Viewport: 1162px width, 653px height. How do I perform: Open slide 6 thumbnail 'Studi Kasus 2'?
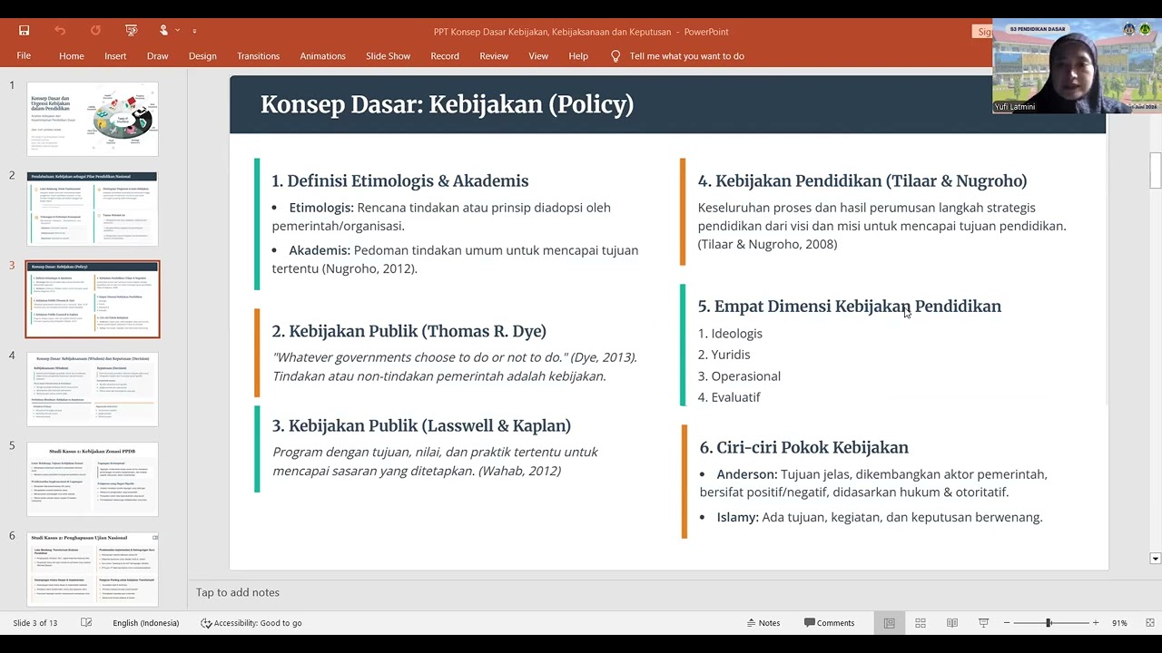pos(93,569)
